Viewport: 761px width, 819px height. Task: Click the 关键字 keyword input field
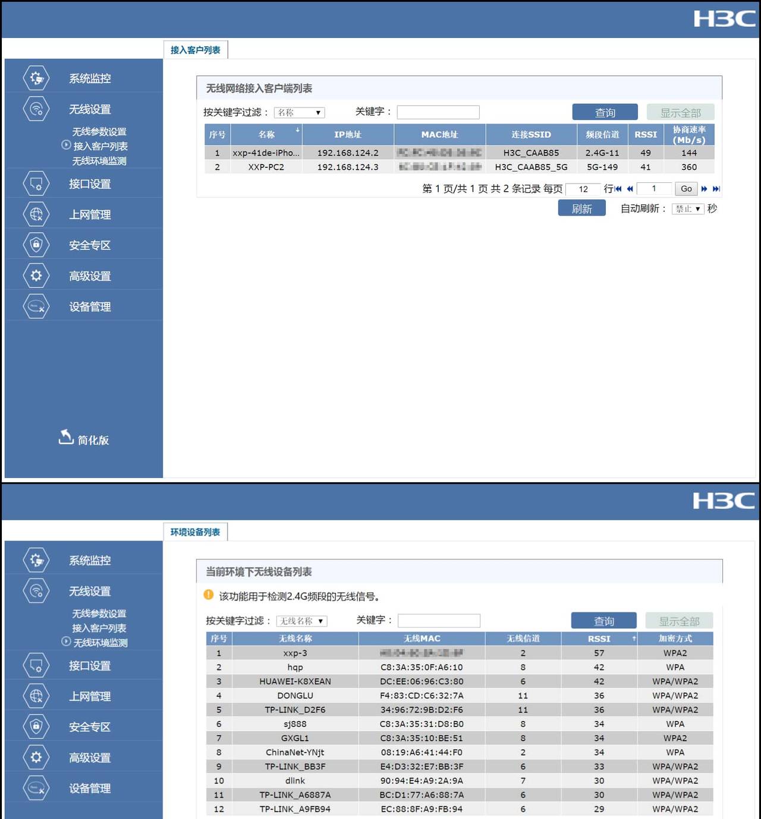click(x=438, y=112)
